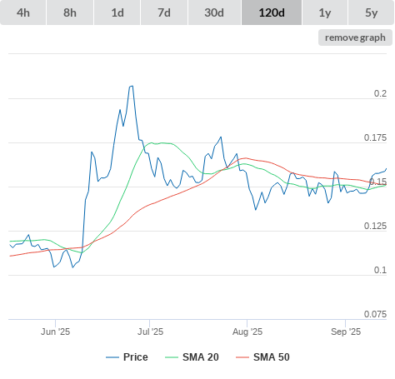Switch to the 5y range
This screenshot has width=395, height=379.
point(372,12)
